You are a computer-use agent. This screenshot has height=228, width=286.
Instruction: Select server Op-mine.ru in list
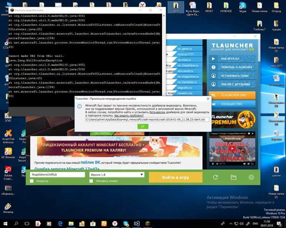coord(184,60)
